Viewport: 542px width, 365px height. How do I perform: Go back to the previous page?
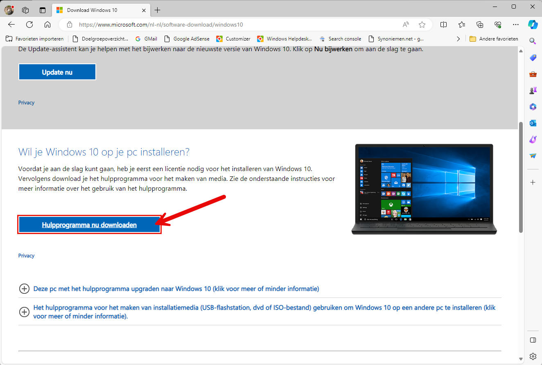click(11, 25)
